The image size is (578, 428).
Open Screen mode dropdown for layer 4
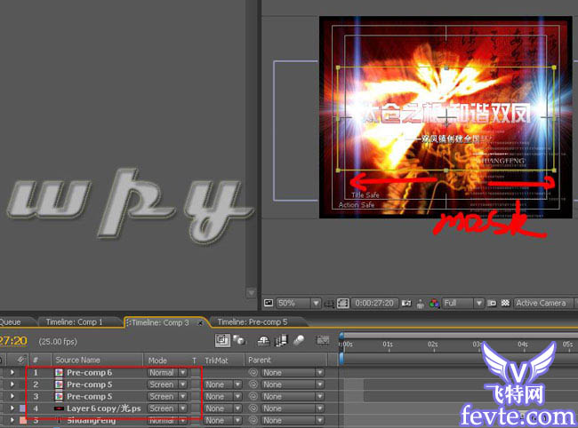coord(167,408)
